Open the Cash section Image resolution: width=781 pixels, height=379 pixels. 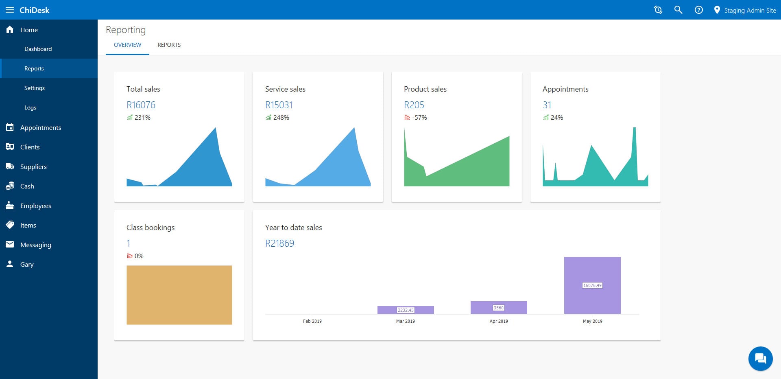click(26, 186)
